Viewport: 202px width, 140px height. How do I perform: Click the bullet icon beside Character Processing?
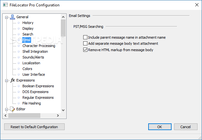(x=19, y=46)
